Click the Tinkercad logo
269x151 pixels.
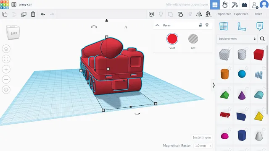point(5,5)
